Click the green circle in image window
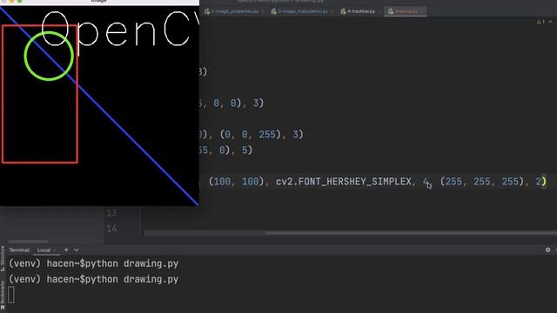 coord(49,56)
